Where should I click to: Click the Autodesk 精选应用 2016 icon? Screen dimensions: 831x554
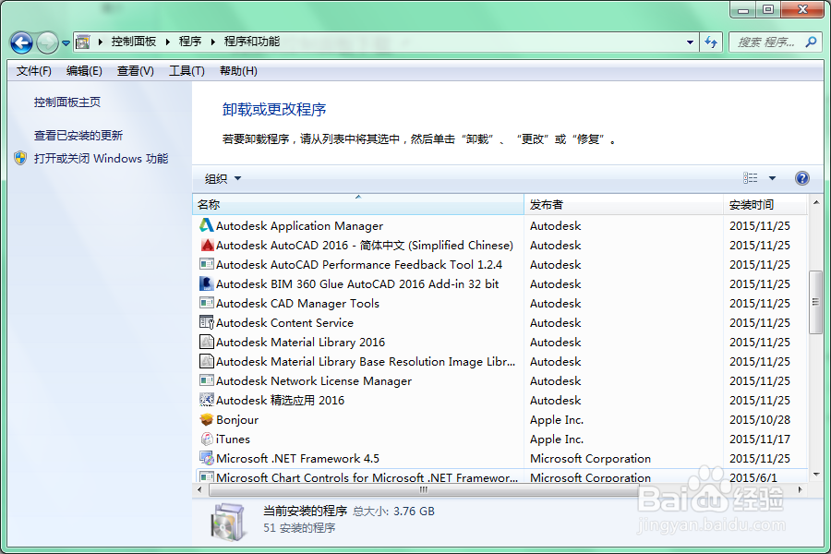click(x=207, y=400)
